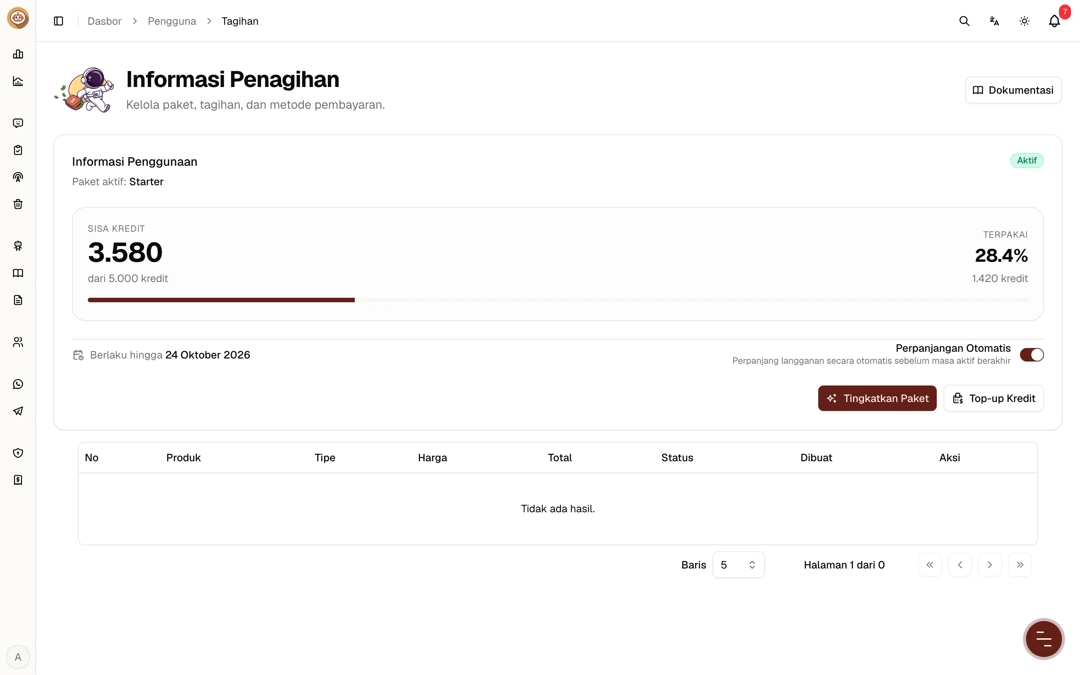The image size is (1080, 675).
Task: Click the Tagihan breadcrumb
Action: 240,21
